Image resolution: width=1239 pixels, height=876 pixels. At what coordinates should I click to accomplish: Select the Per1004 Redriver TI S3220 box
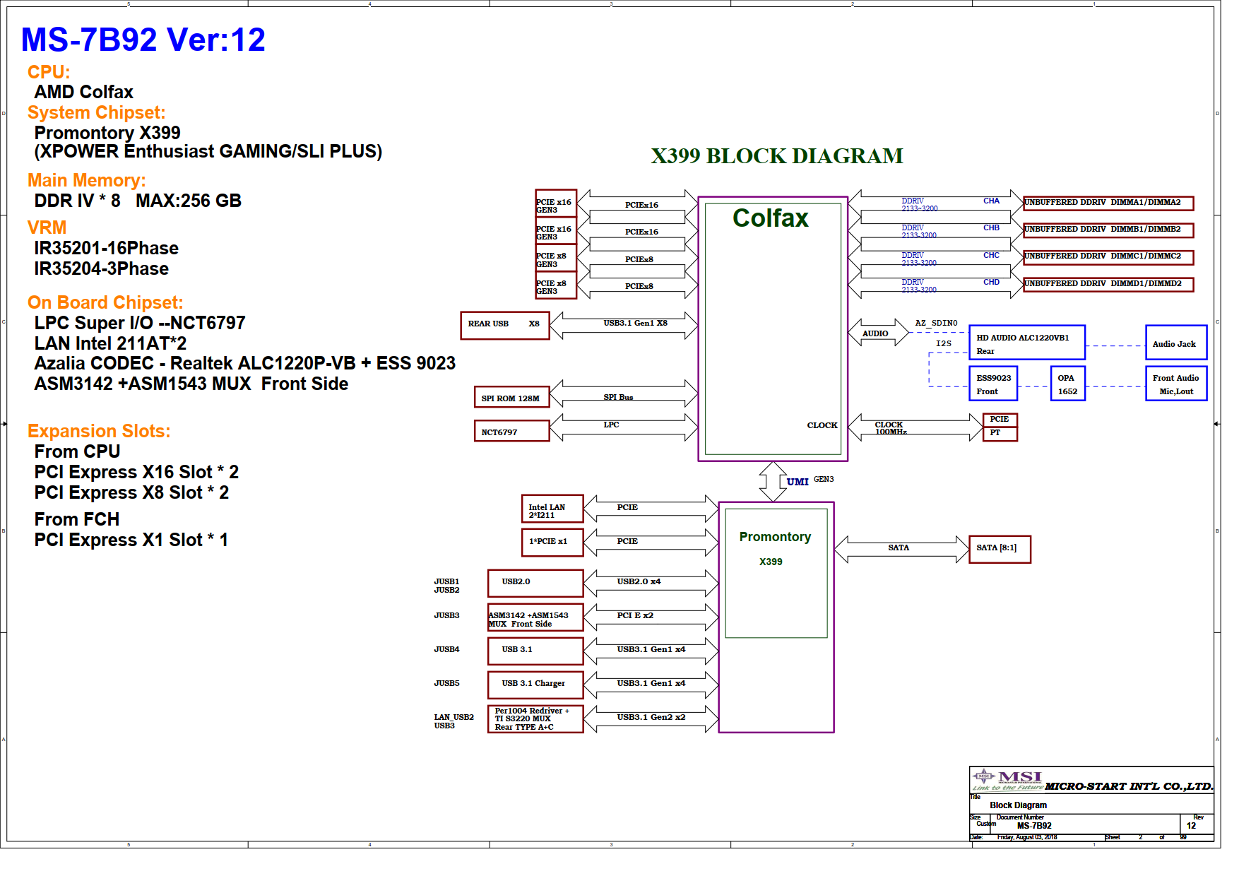(535, 719)
